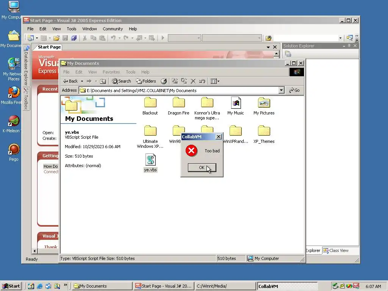
Task: Open the Favorites menu in My Documents
Action: tap(111, 72)
